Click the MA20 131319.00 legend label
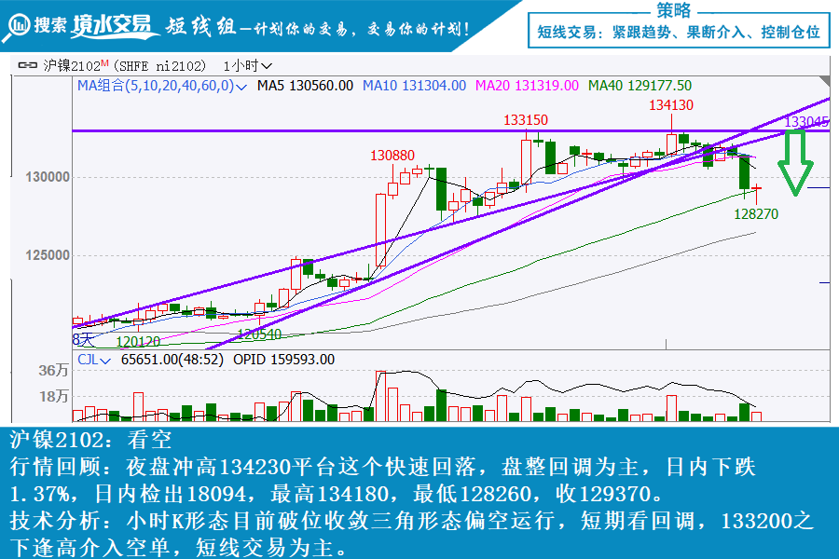The image size is (839, 559). [x=526, y=85]
